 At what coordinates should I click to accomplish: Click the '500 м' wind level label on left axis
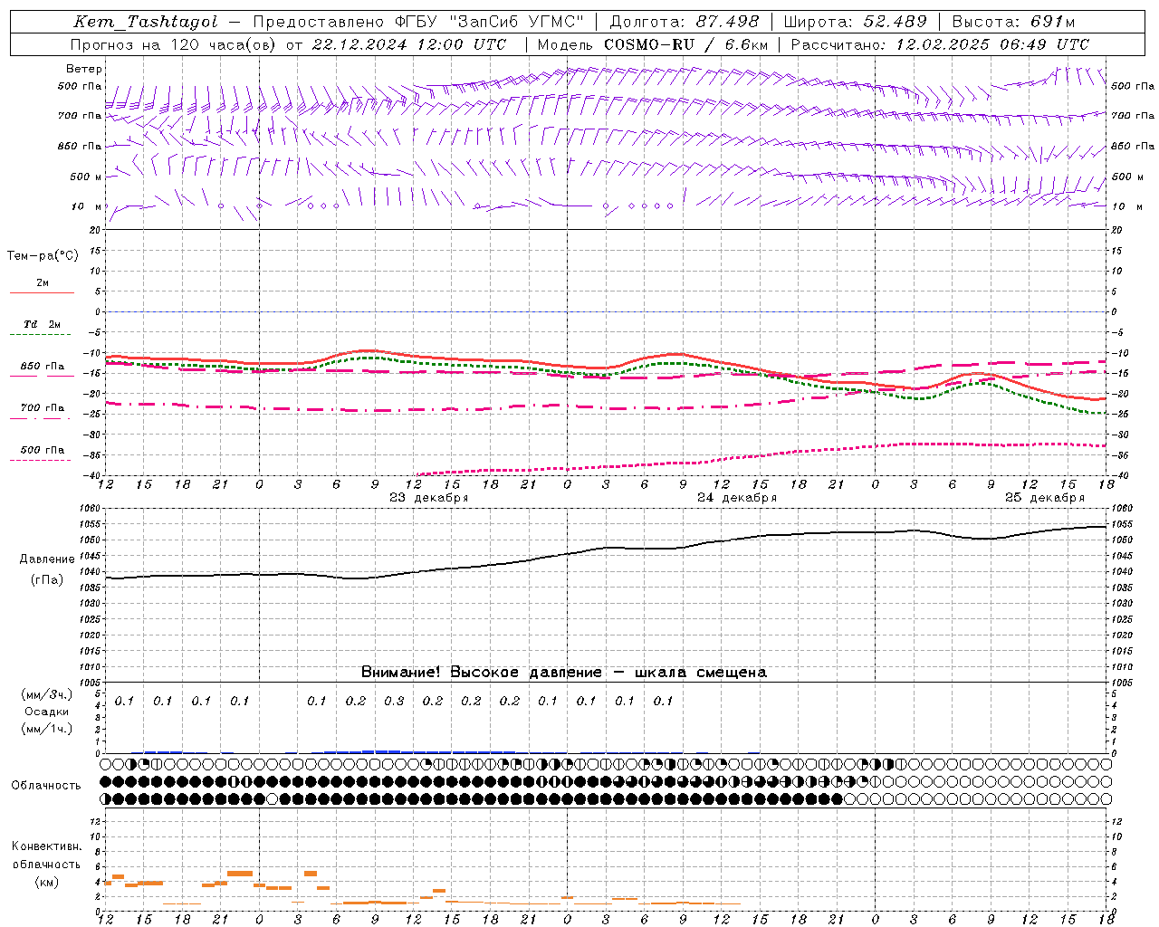pyautogui.click(x=87, y=177)
